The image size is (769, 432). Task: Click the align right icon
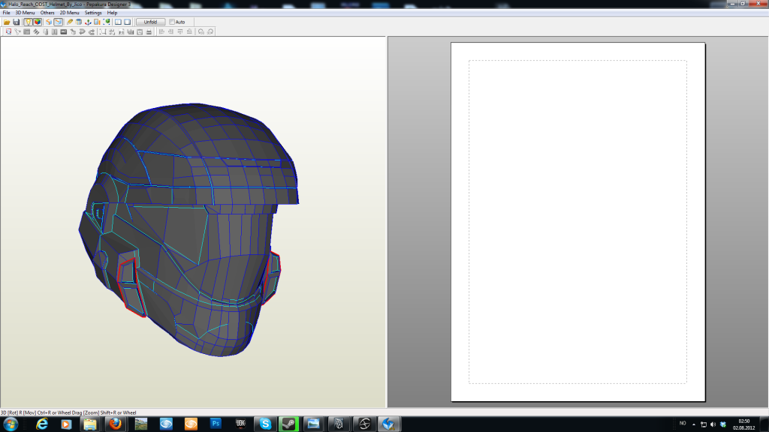click(170, 31)
